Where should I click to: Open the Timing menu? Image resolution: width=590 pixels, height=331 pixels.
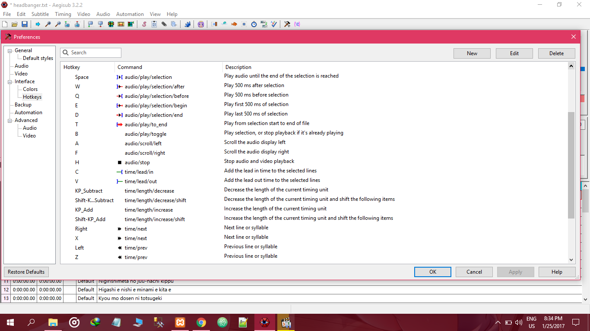[x=63, y=14]
